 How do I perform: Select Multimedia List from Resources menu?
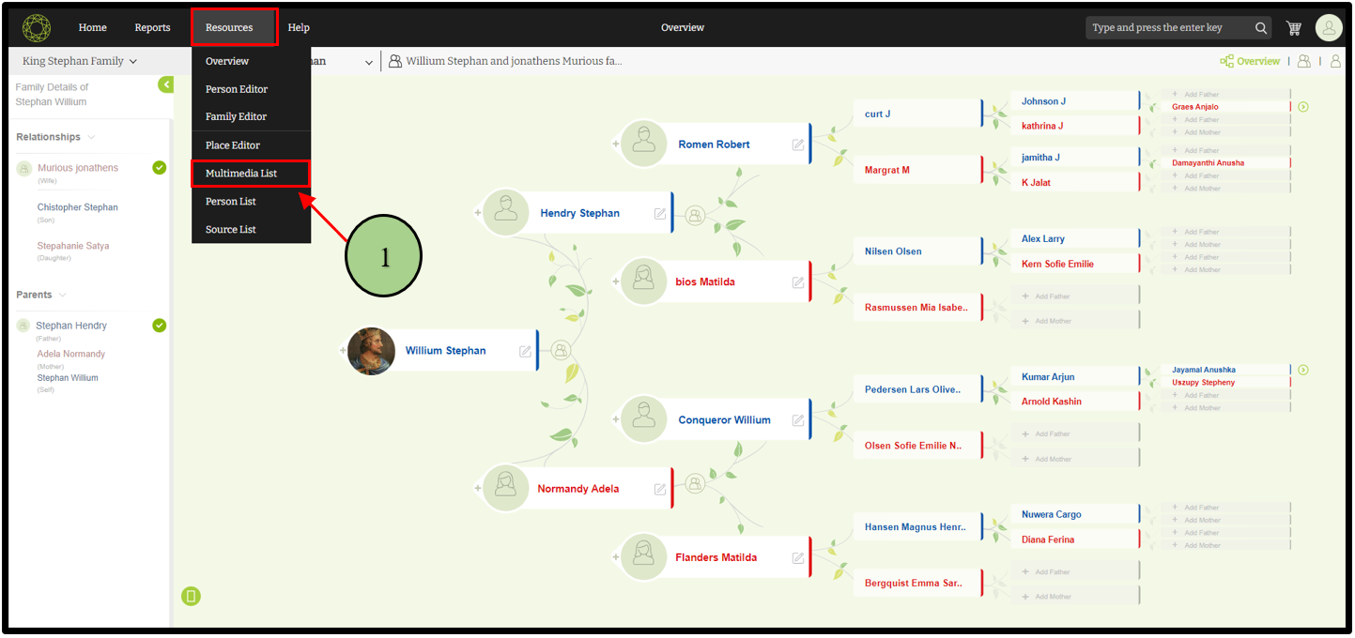241,174
